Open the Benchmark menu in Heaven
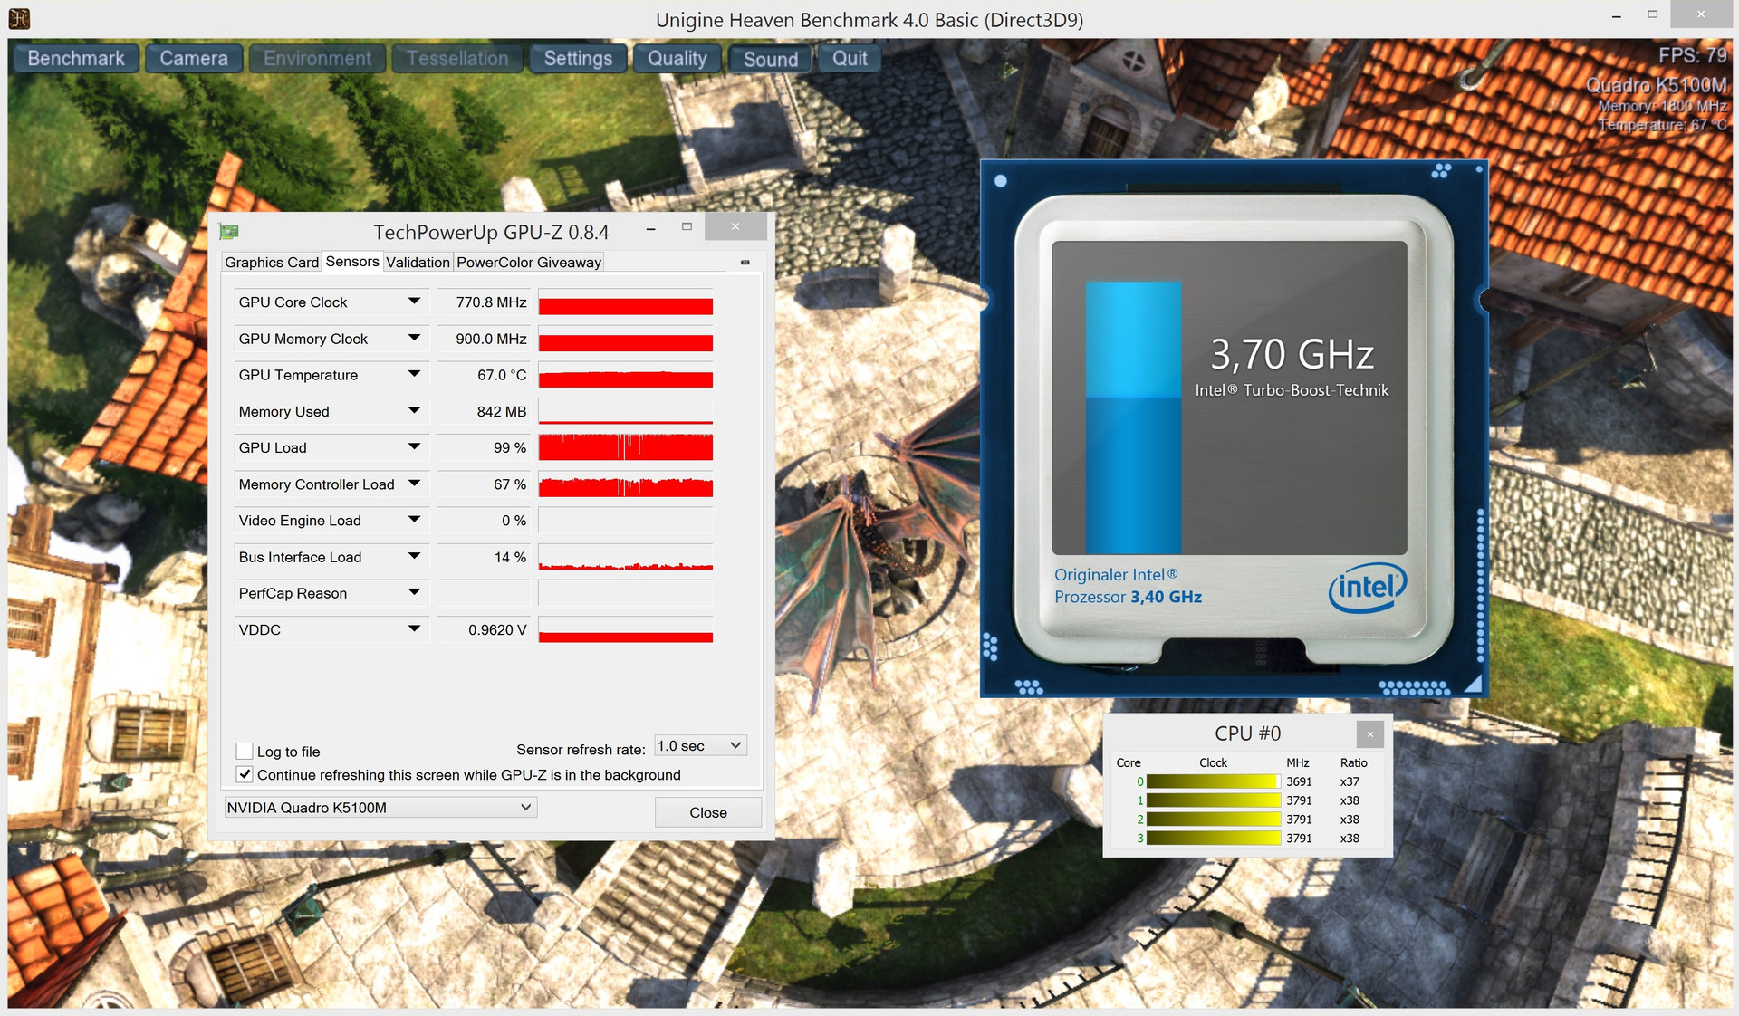Viewport: 1739px width, 1016px height. 76,58
